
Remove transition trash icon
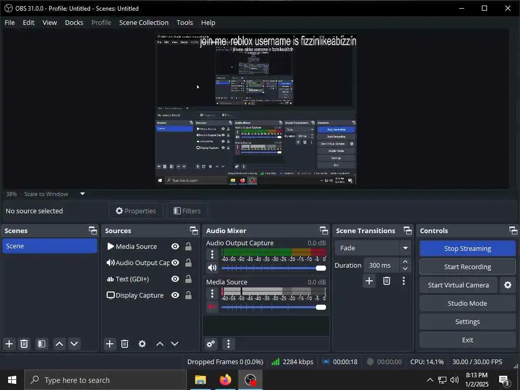[x=386, y=281]
